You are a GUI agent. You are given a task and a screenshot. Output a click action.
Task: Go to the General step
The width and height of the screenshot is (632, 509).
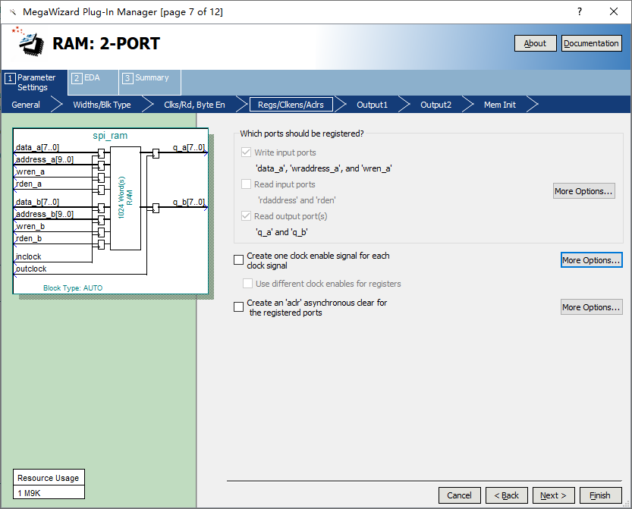[x=26, y=105]
